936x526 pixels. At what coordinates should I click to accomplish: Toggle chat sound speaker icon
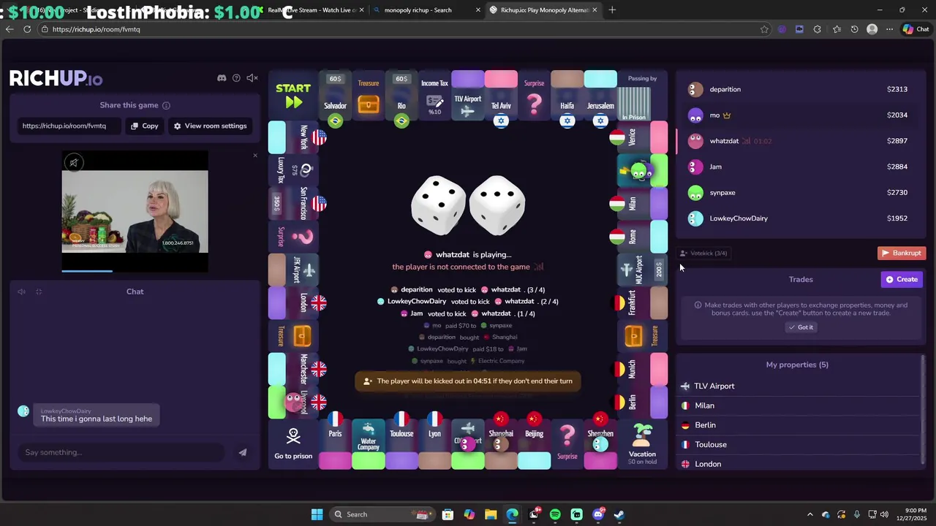[x=21, y=291]
